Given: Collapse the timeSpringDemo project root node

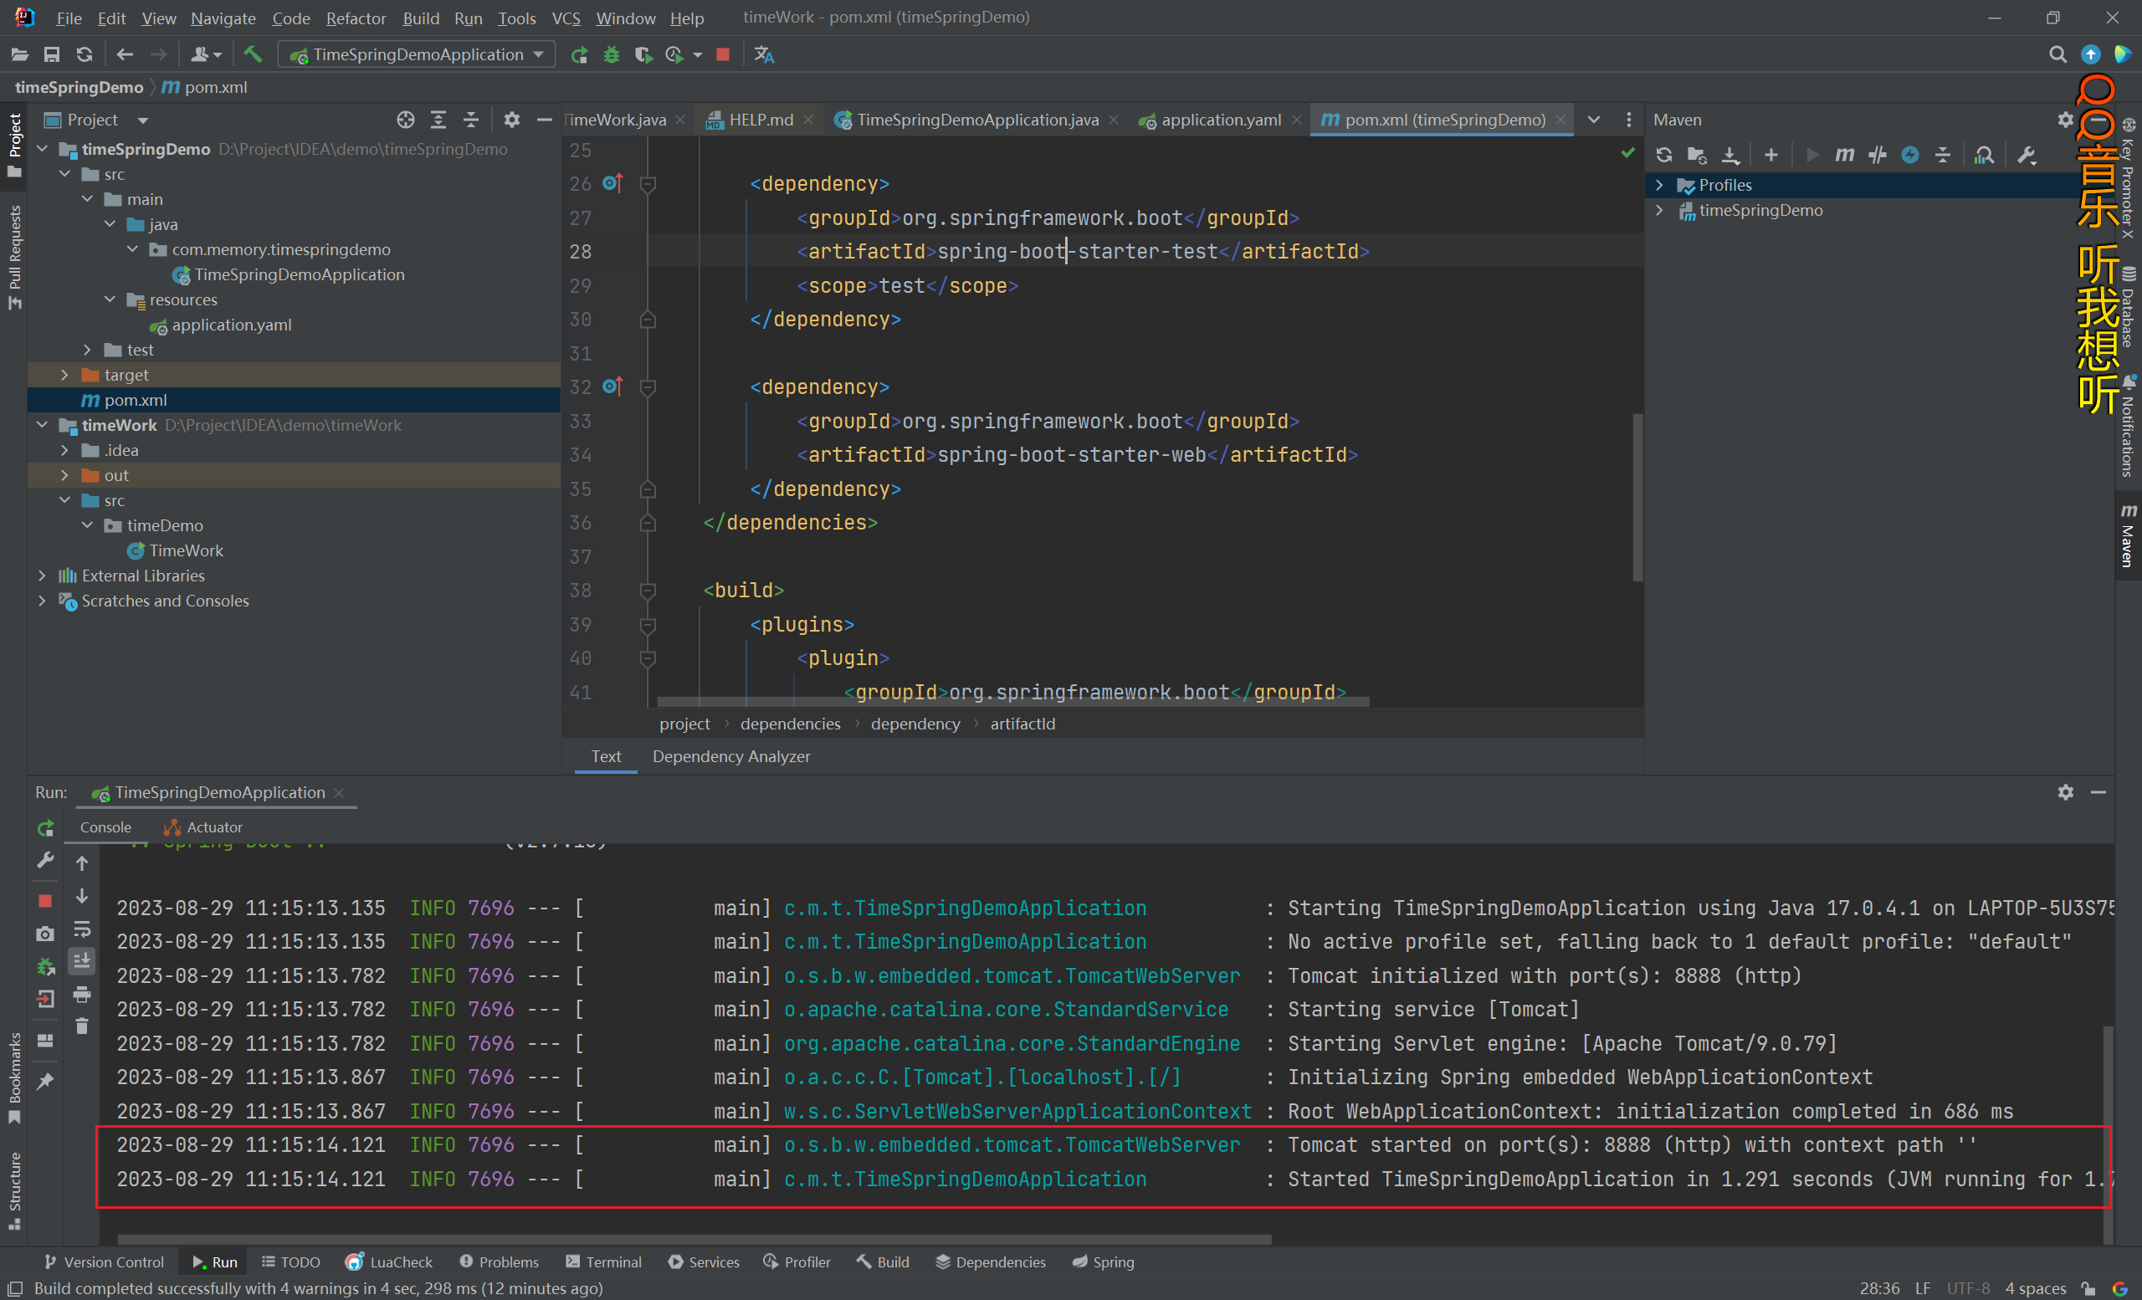Looking at the screenshot, I should tap(42, 150).
